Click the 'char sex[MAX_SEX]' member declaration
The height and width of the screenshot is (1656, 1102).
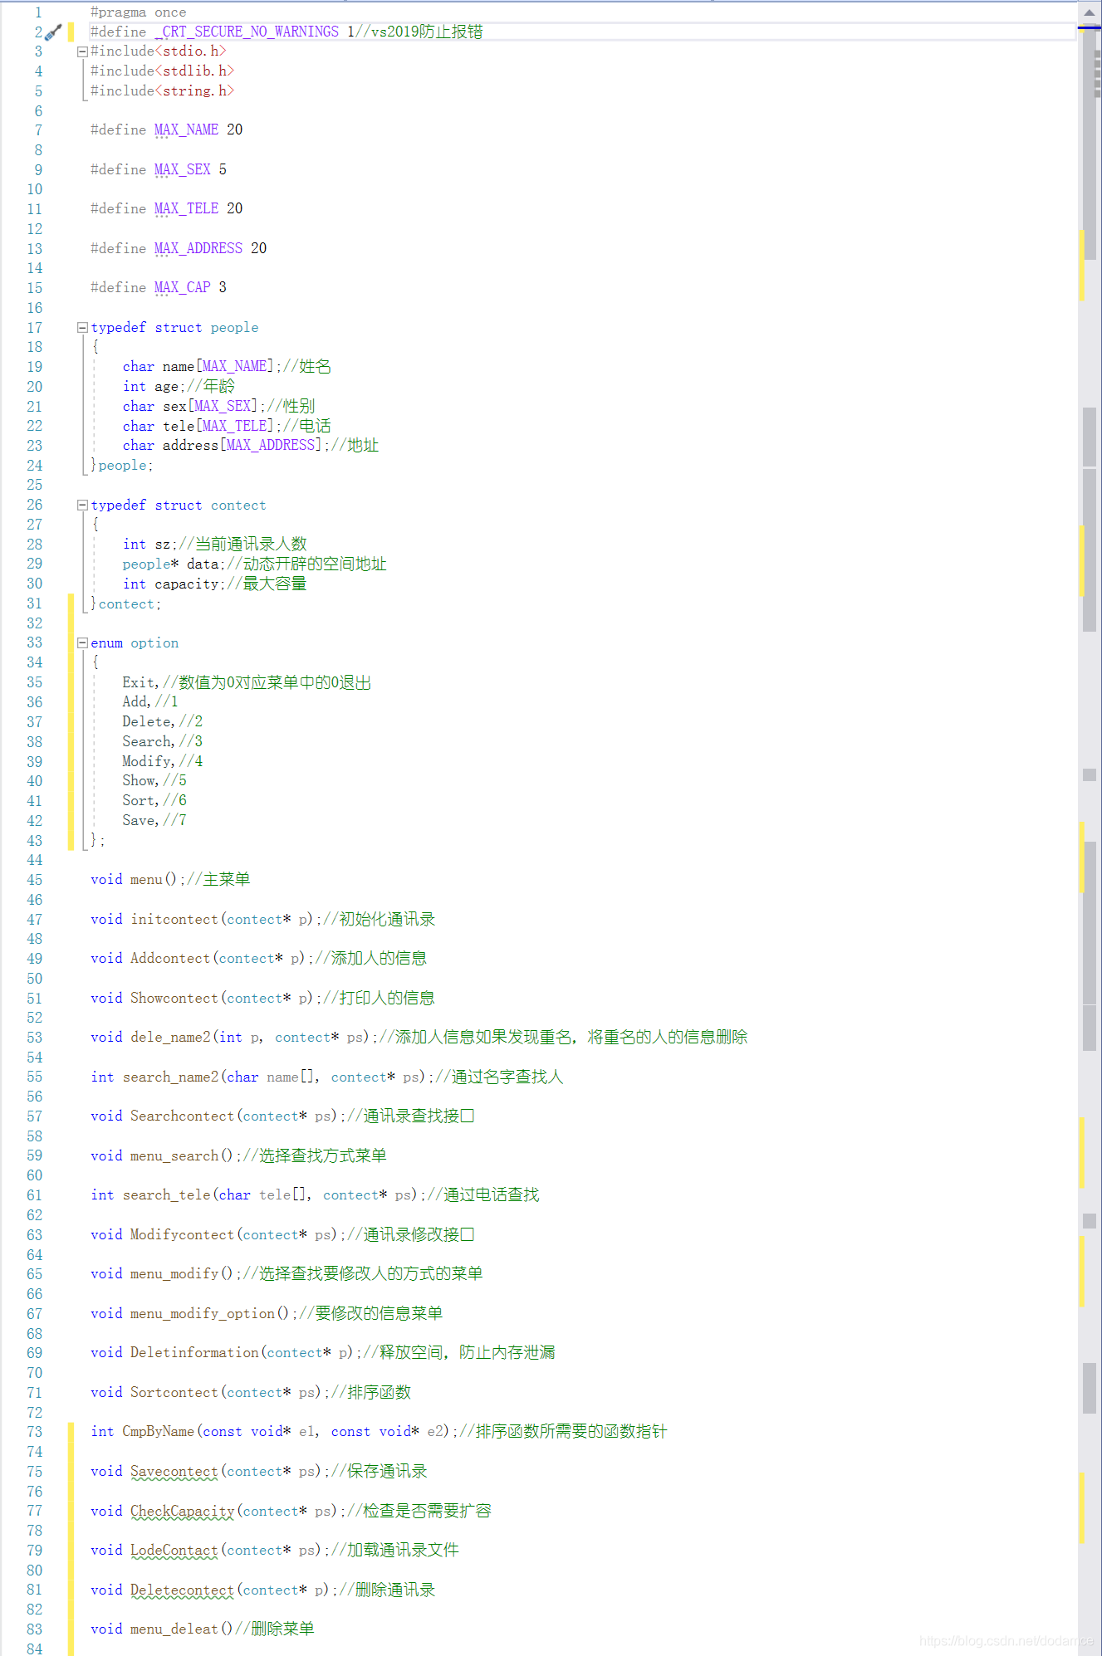(190, 407)
